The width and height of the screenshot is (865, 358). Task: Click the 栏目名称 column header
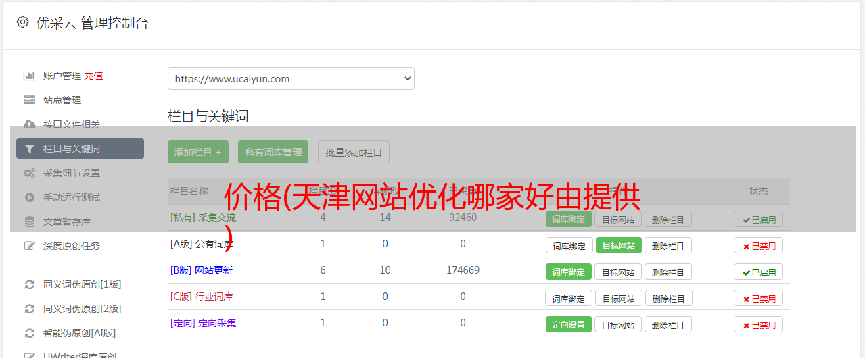(189, 191)
